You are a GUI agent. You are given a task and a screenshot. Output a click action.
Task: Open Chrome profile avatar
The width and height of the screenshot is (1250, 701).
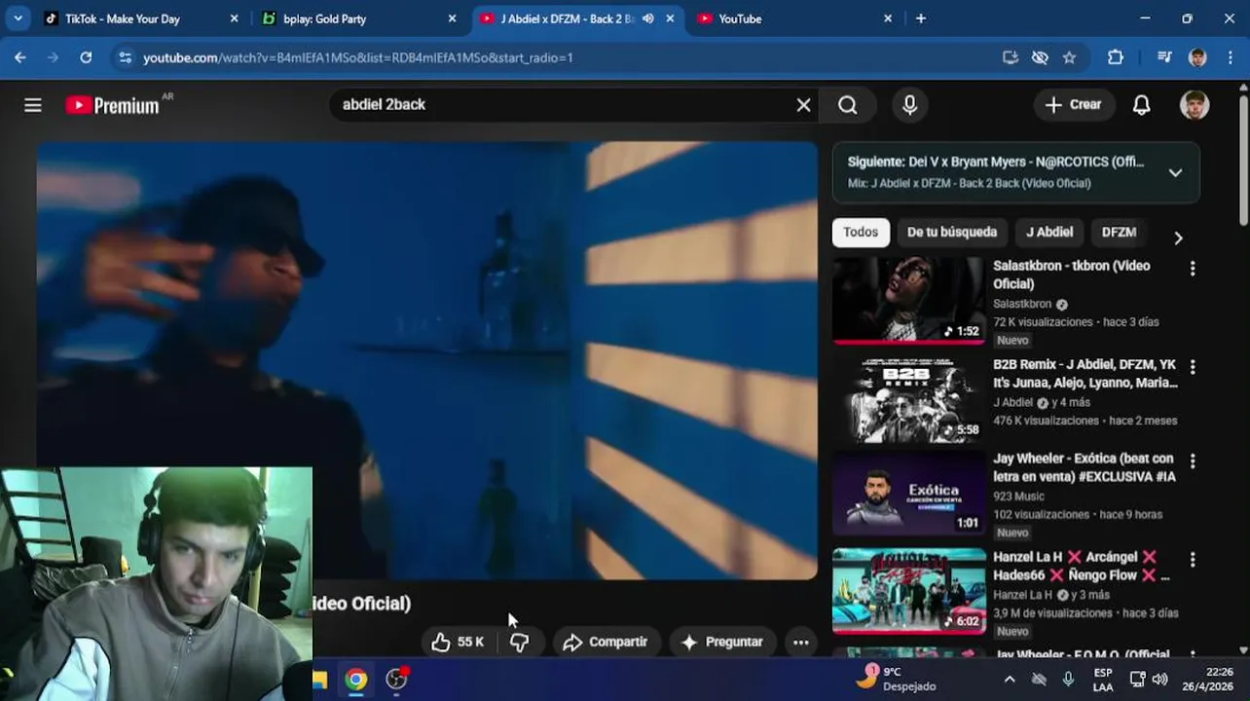pos(1197,57)
